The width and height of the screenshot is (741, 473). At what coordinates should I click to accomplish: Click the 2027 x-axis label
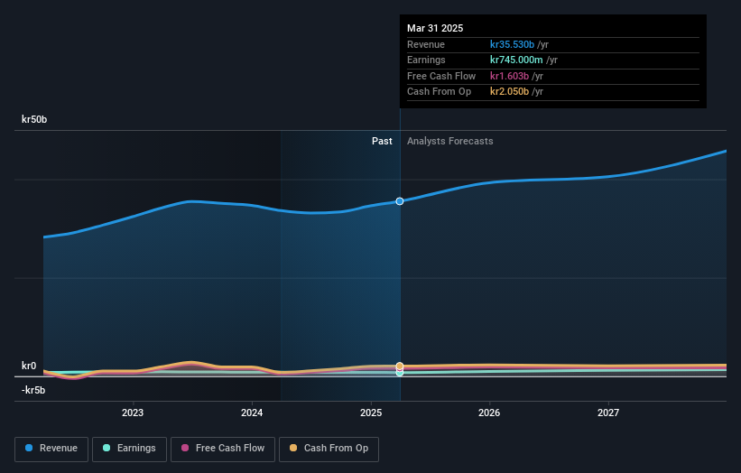(x=608, y=413)
